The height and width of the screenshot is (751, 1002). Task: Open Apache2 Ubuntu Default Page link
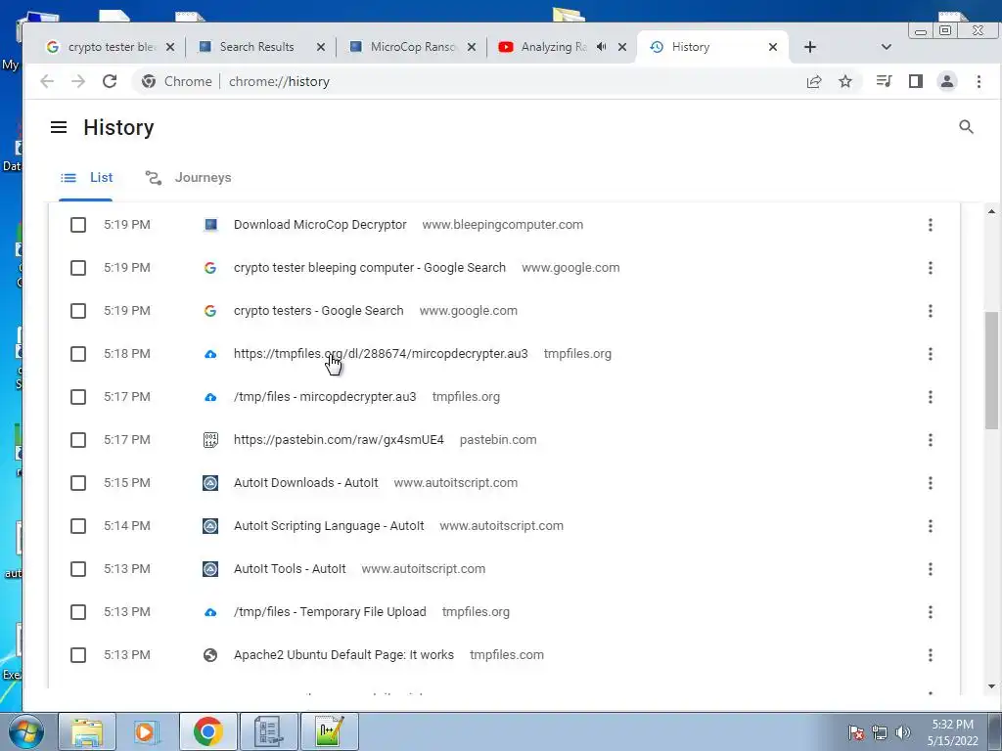tap(343, 655)
